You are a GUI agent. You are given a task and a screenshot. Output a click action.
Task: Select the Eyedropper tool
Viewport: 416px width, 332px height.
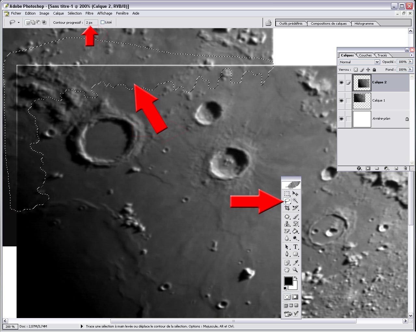click(x=295, y=263)
